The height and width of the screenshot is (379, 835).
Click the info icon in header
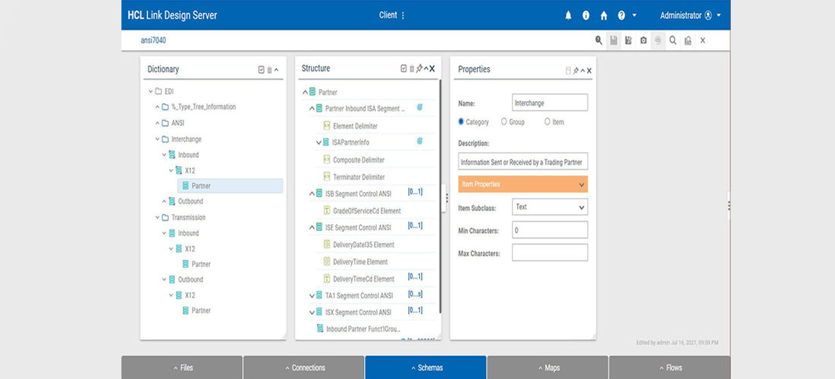click(x=586, y=15)
